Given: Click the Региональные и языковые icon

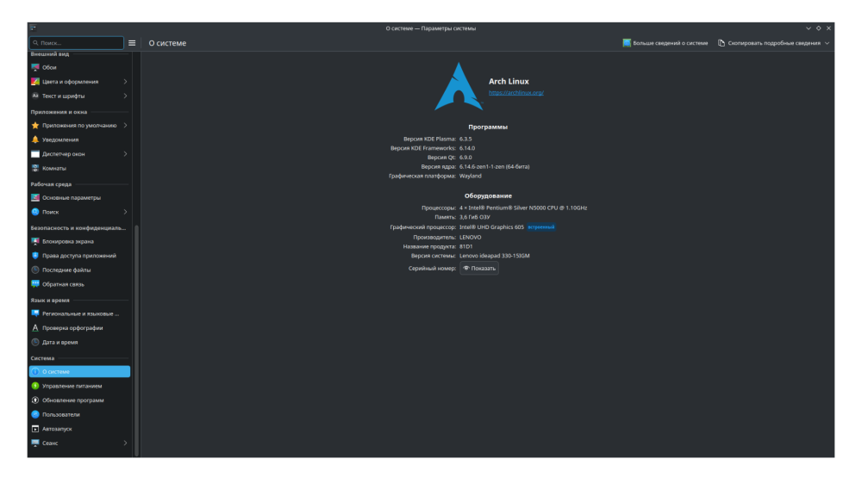Looking at the screenshot, I should pyautogui.click(x=35, y=313).
